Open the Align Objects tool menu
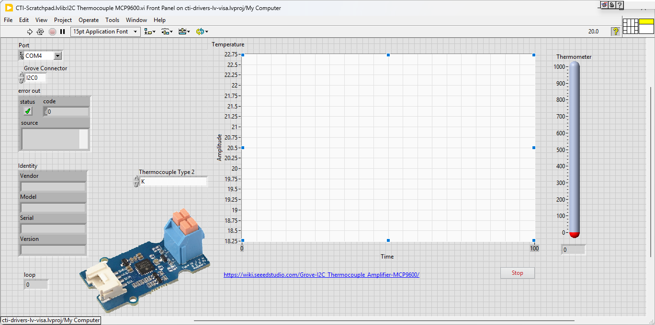The width and height of the screenshot is (655, 325). tap(150, 32)
